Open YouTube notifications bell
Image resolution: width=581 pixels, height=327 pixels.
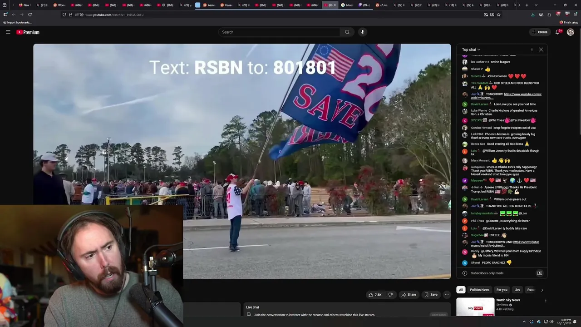[x=558, y=32]
